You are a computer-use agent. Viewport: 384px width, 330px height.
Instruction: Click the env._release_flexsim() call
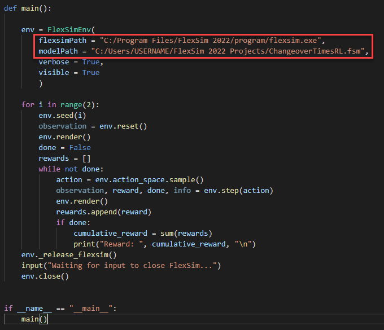(x=69, y=255)
